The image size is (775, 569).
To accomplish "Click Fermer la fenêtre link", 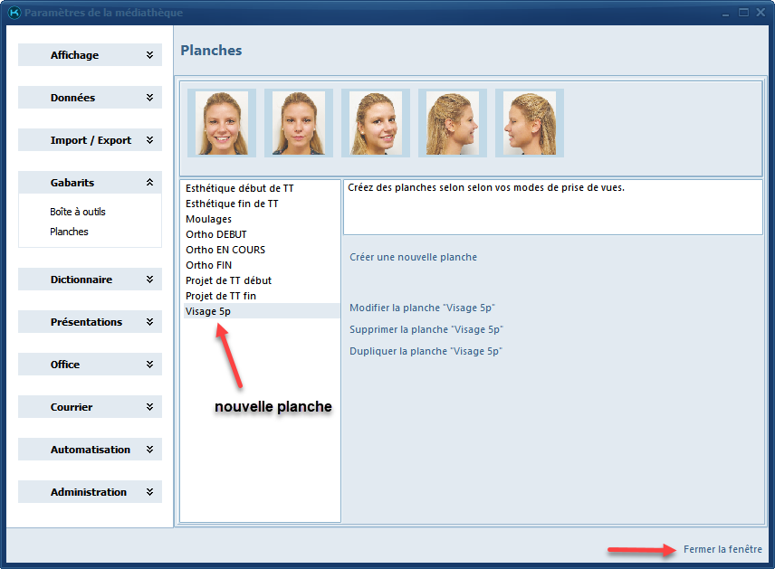I will coord(722,549).
